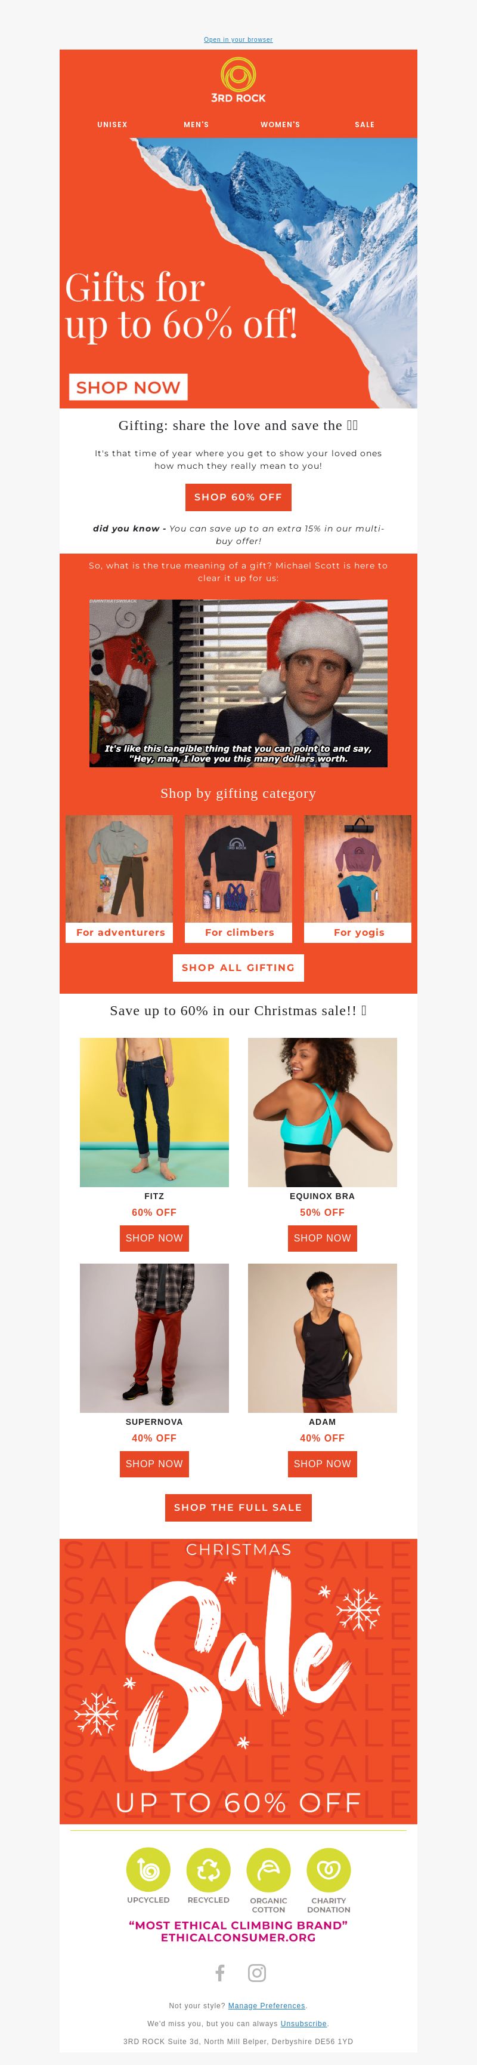477x2065 pixels.
Task: Open the Facebook icon link
Action: tap(219, 1973)
